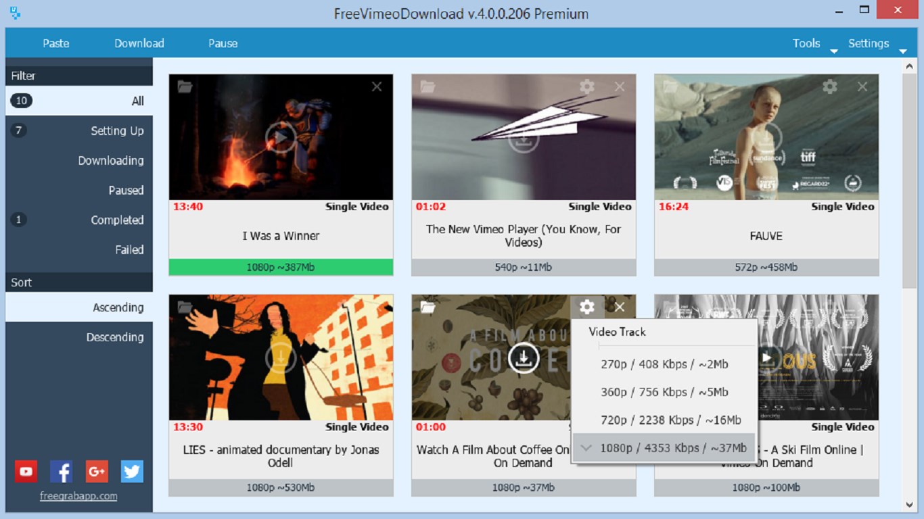Image resolution: width=924 pixels, height=519 pixels.
Task: Click the LIES animated documentary title
Action: 281,456
